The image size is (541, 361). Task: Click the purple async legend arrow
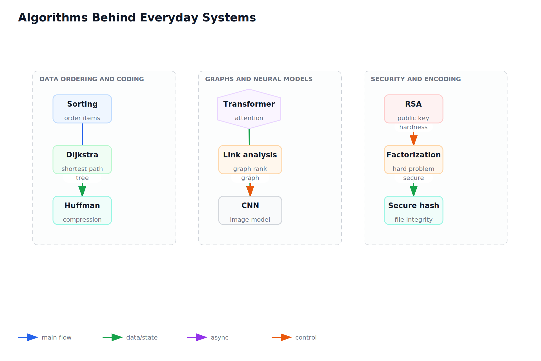coord(197,337)
